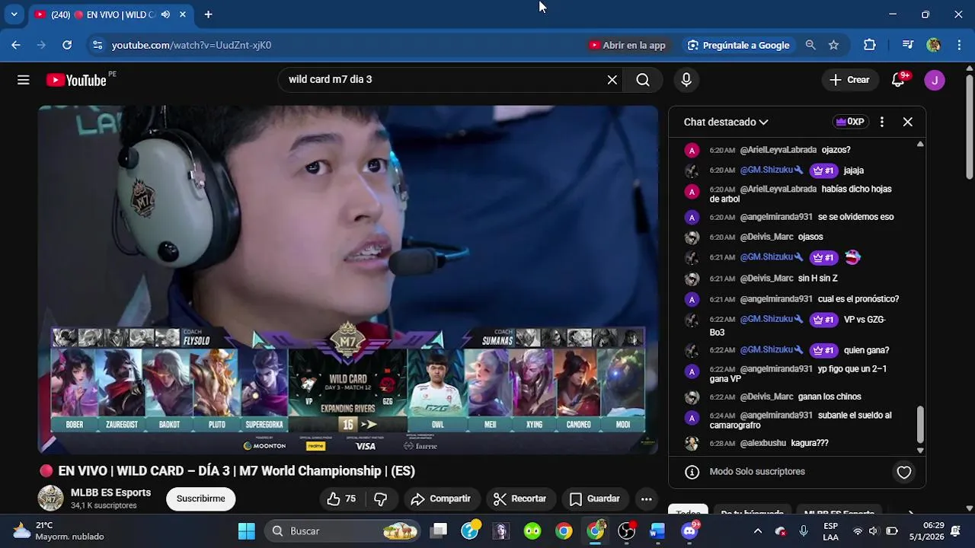975x548 pixels.
Task: Open Discord from the taskbar
Action: (x=689, y=531)
